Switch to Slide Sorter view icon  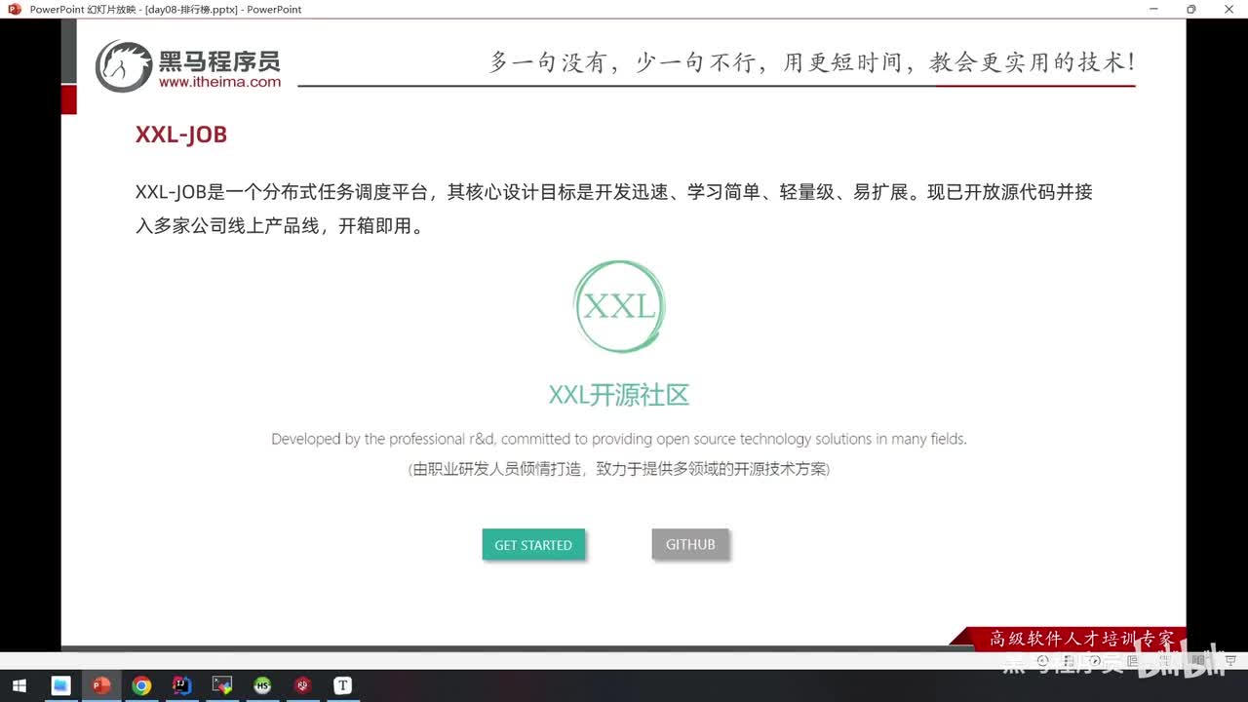pos(1165,660)
